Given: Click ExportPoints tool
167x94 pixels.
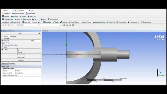Looking at the screenshot, I should [86, 22].
